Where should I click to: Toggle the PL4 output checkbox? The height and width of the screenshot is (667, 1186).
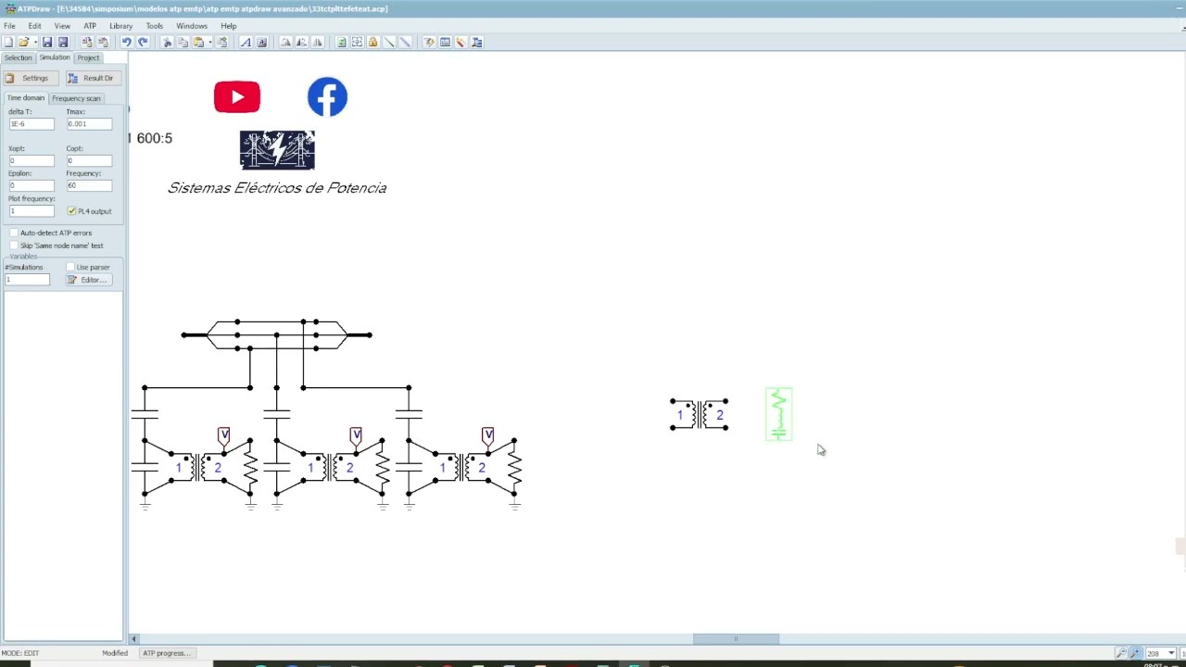click(x=71, y=211)
